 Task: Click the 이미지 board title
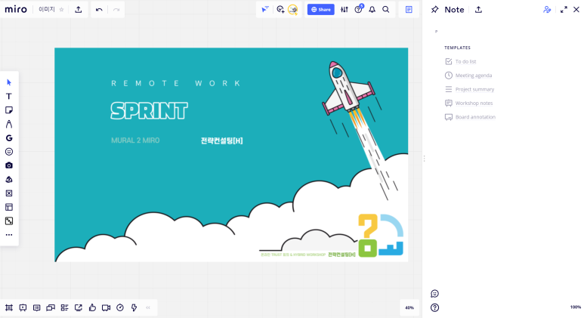click(47, 9)
